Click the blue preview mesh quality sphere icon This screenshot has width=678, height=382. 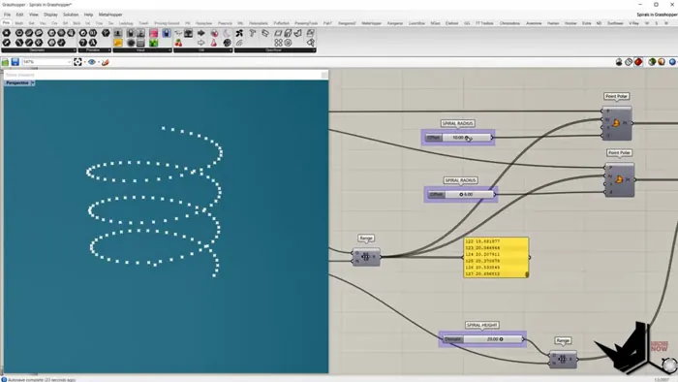(x=672, y=62)
